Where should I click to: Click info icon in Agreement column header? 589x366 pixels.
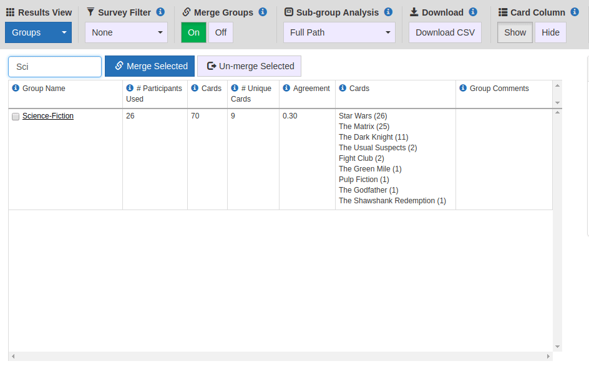point(286,88)
